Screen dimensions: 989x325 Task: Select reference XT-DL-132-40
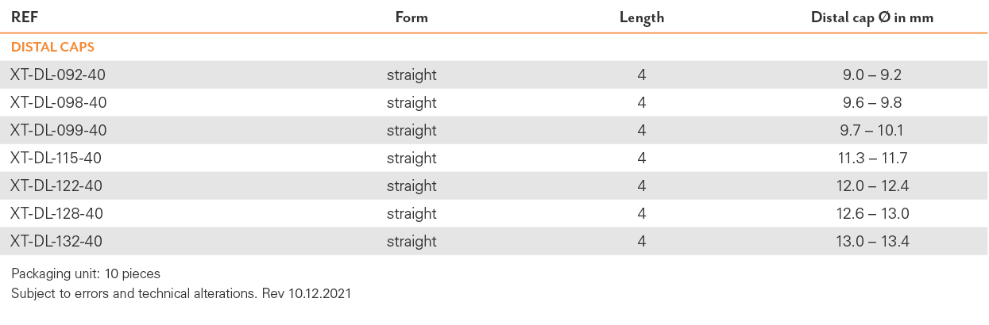(56, 242)
